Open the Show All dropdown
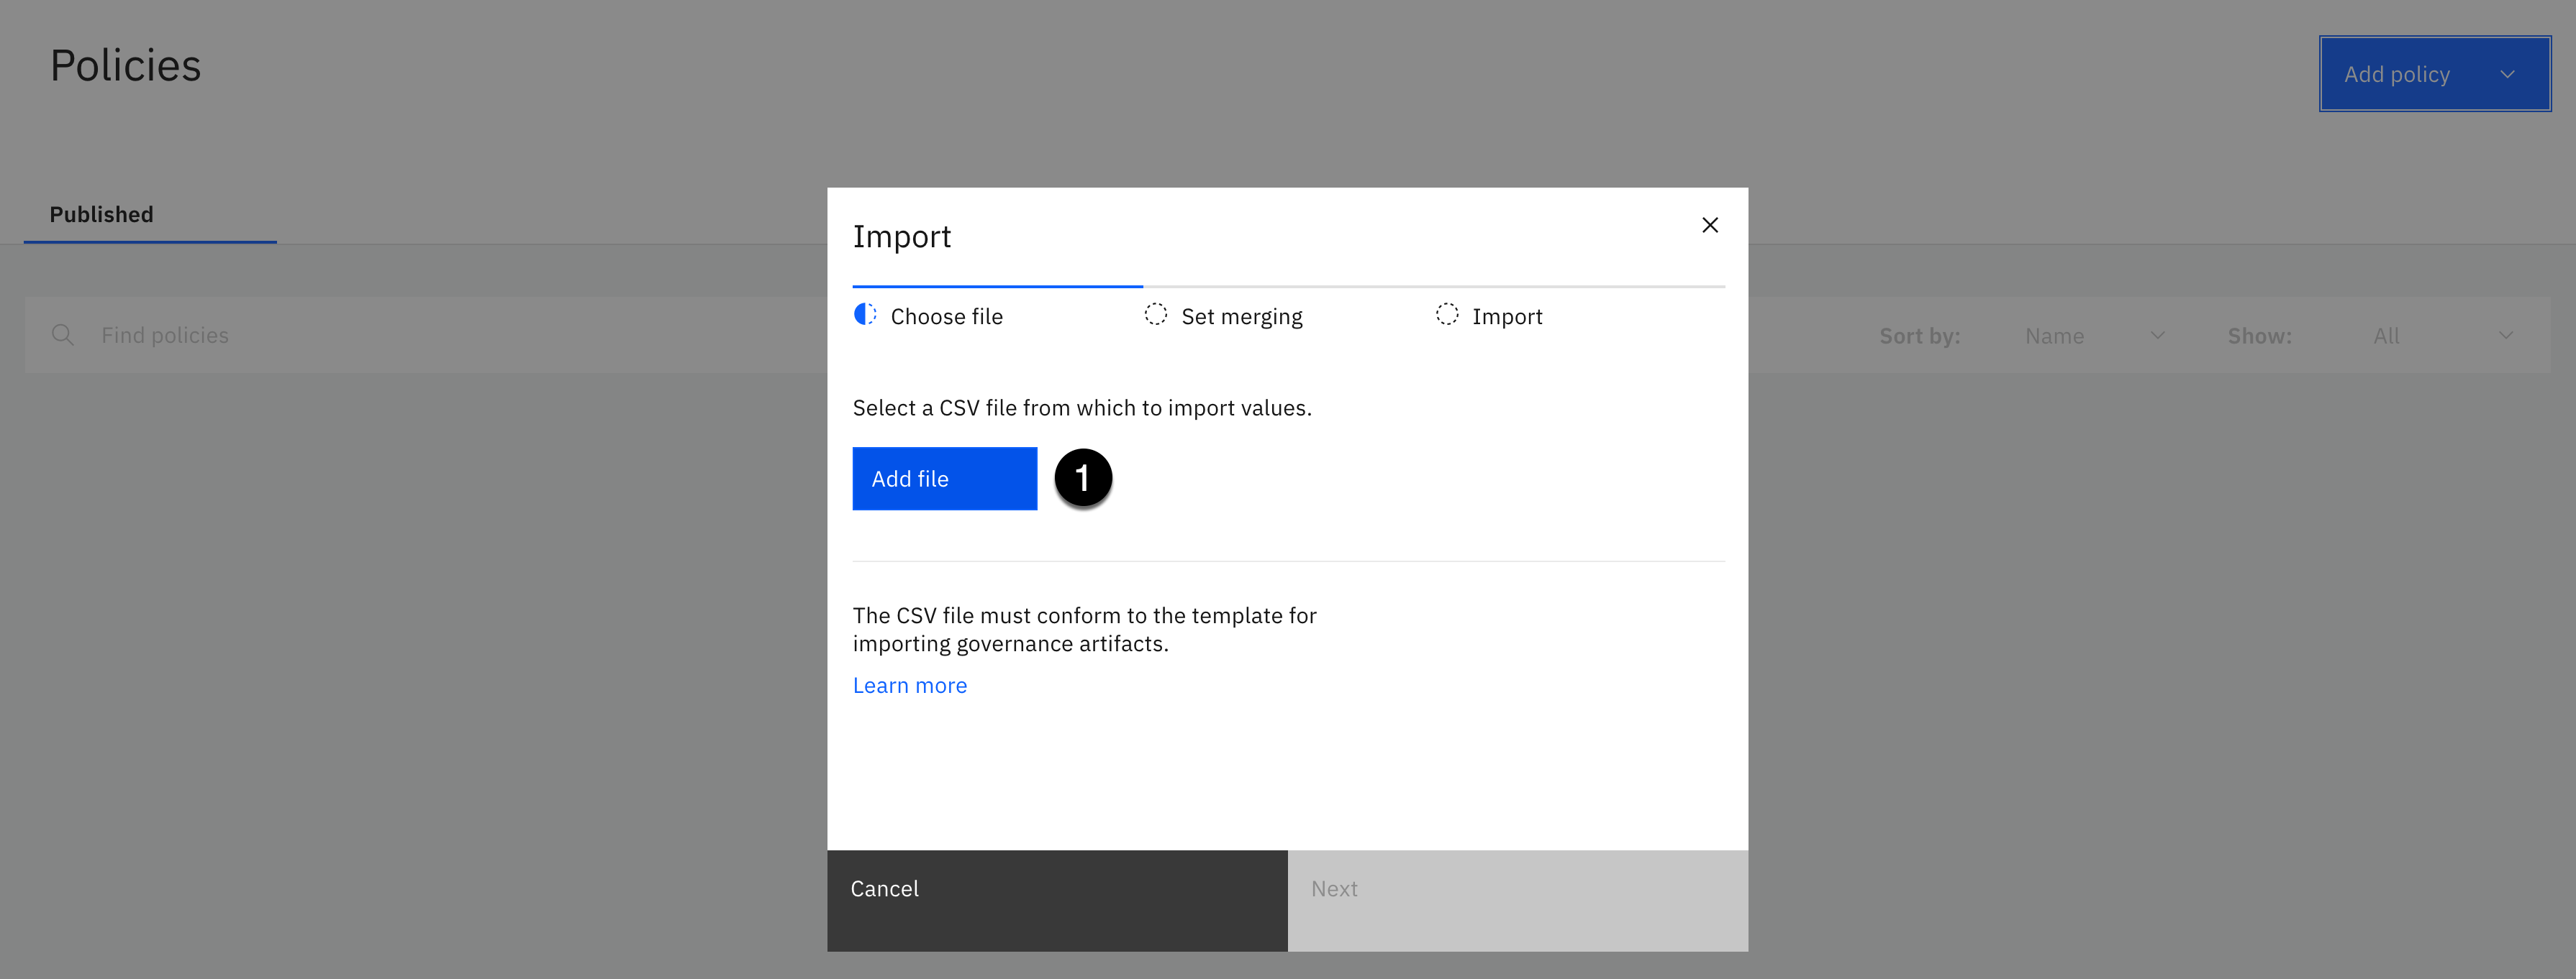This screenshot has height=979, width=2576. (x=2441, y=336)
